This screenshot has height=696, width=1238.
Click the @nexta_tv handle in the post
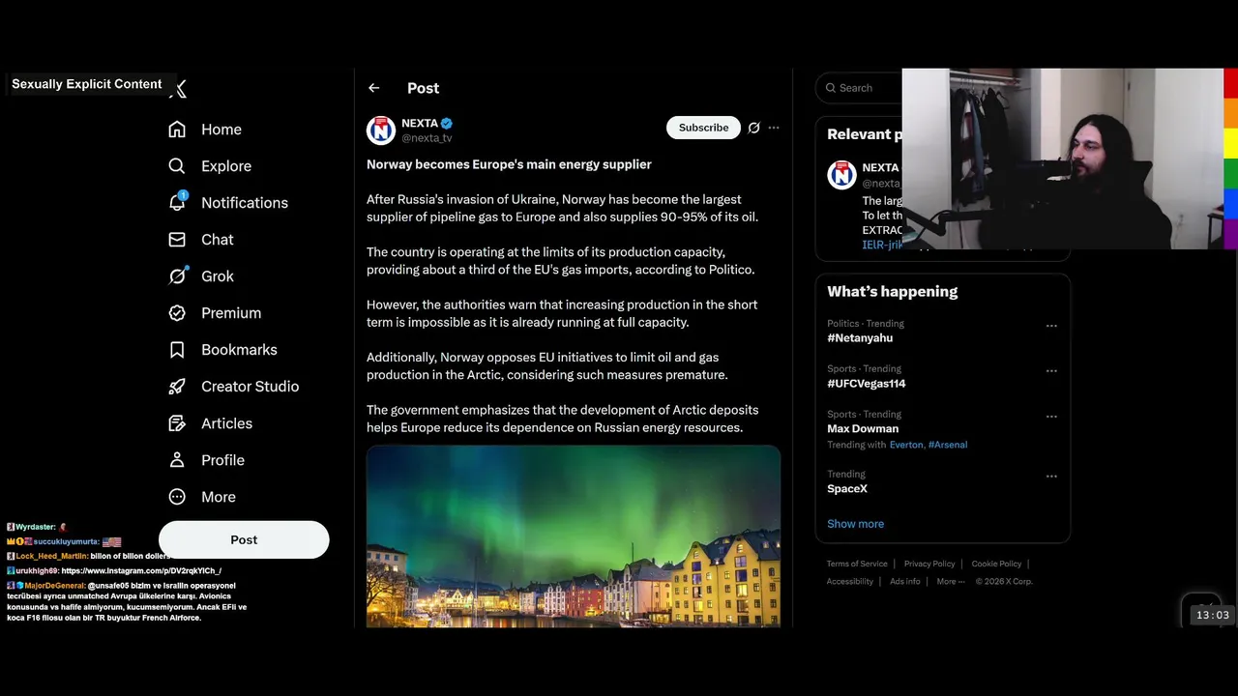point(427,138)
